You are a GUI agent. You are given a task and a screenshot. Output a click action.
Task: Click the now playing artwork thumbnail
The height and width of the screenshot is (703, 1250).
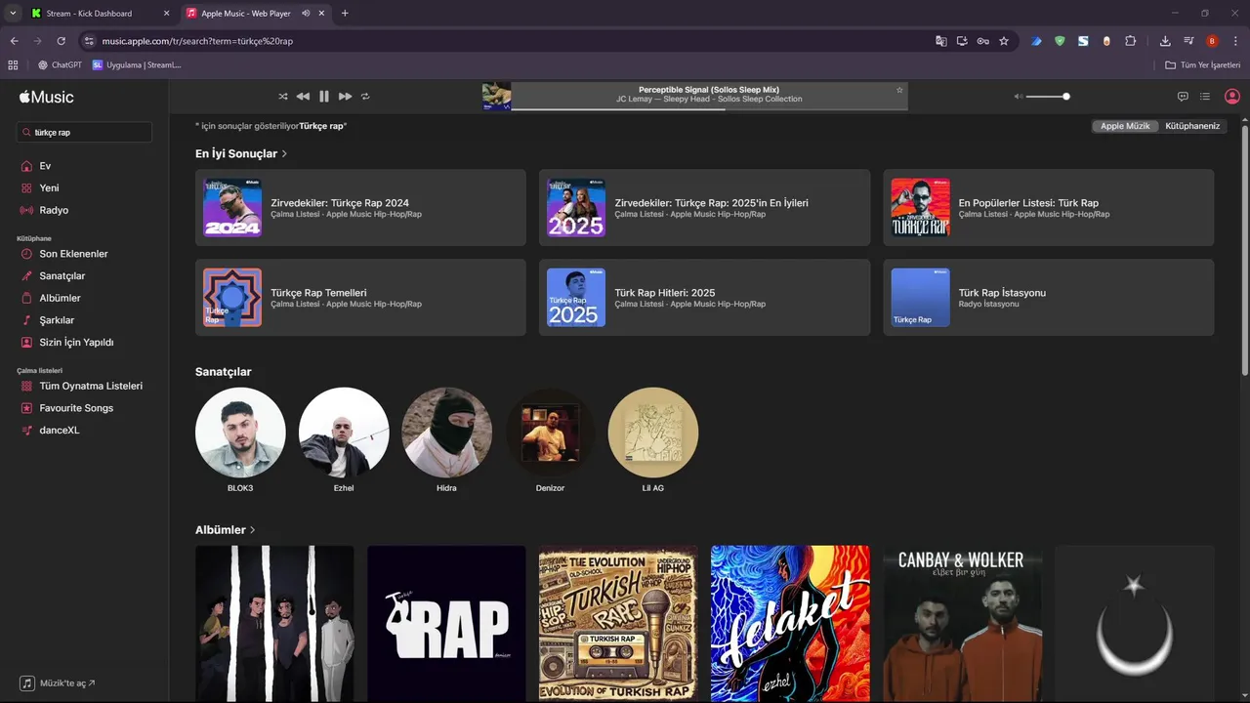point(496,96)
